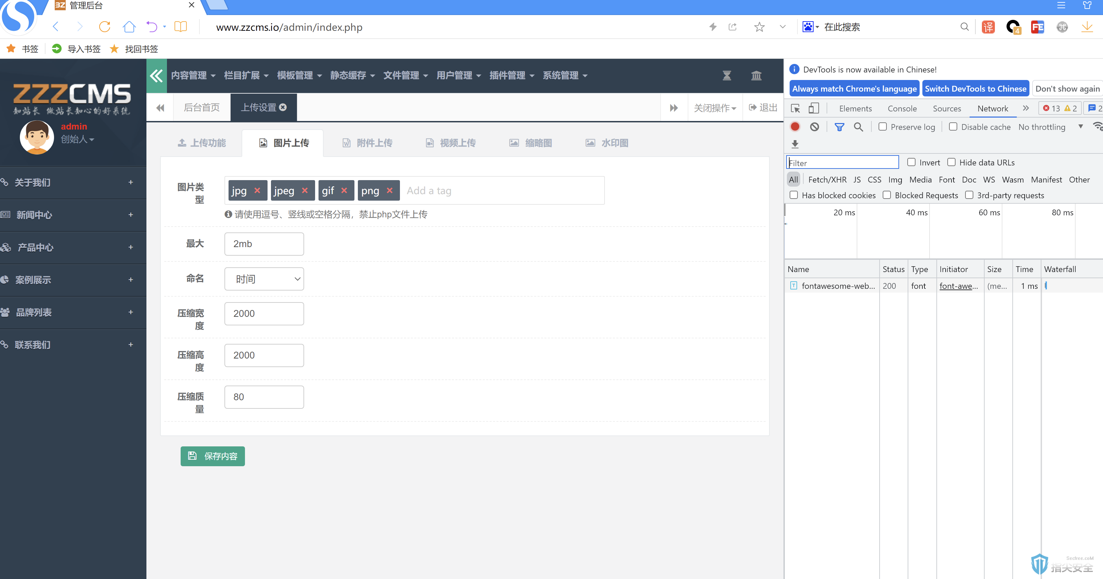Click the hourglass icon in top bar
This screenshot has width=1103, height=579.
pos(727,76)
